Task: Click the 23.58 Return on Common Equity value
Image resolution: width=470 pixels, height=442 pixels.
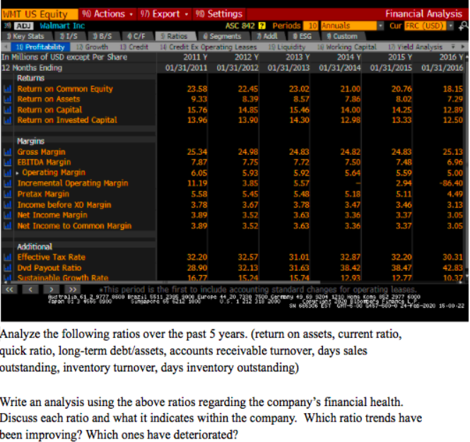Action: click(197, 89)
